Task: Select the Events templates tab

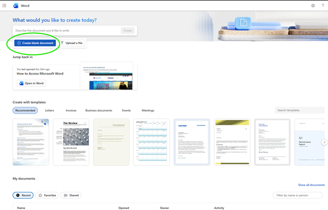Action: click(x=126, y=110)
